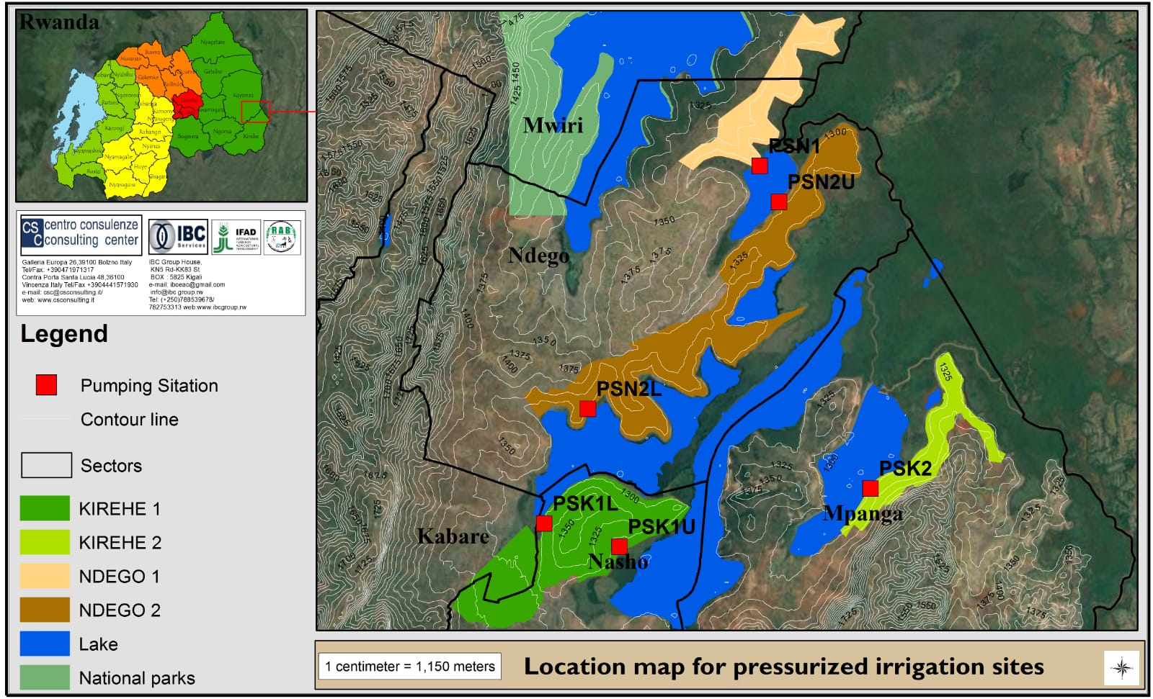Click the PSK2 pumping station marker

(870, 489)
